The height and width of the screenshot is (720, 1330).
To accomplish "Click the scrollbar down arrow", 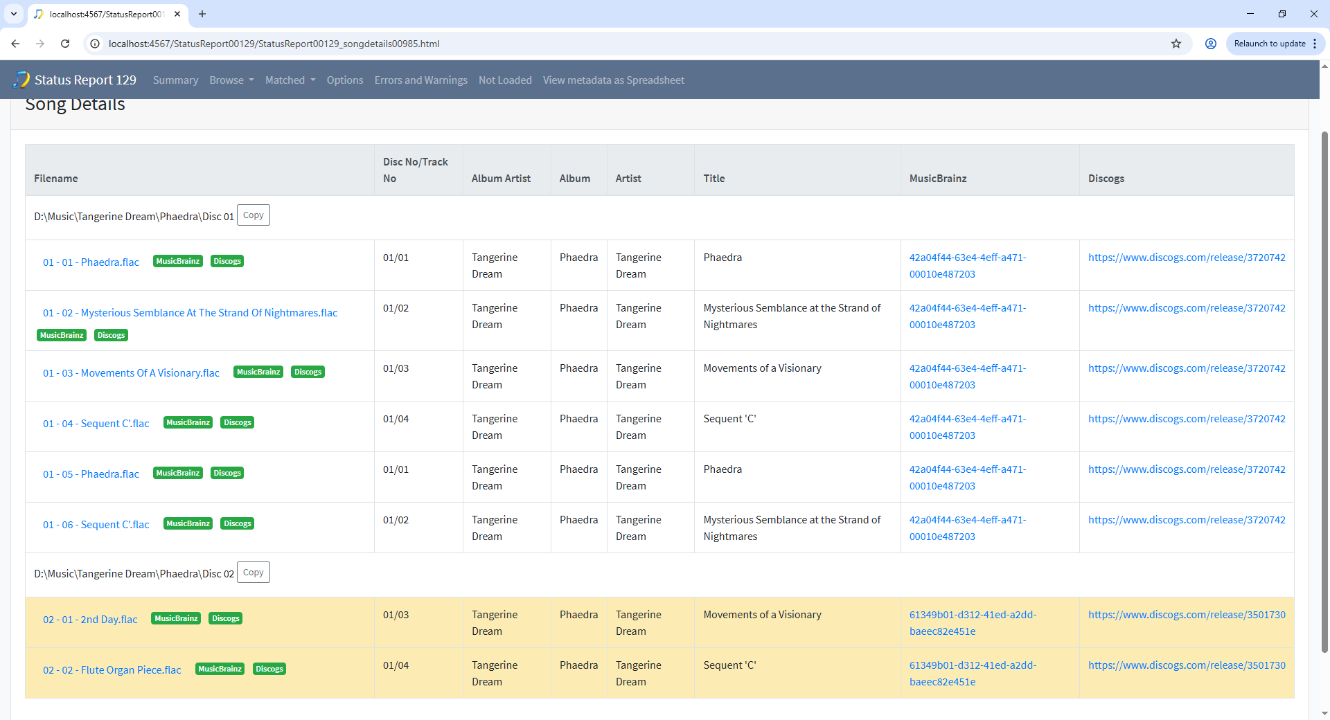I will [1324, 713].
